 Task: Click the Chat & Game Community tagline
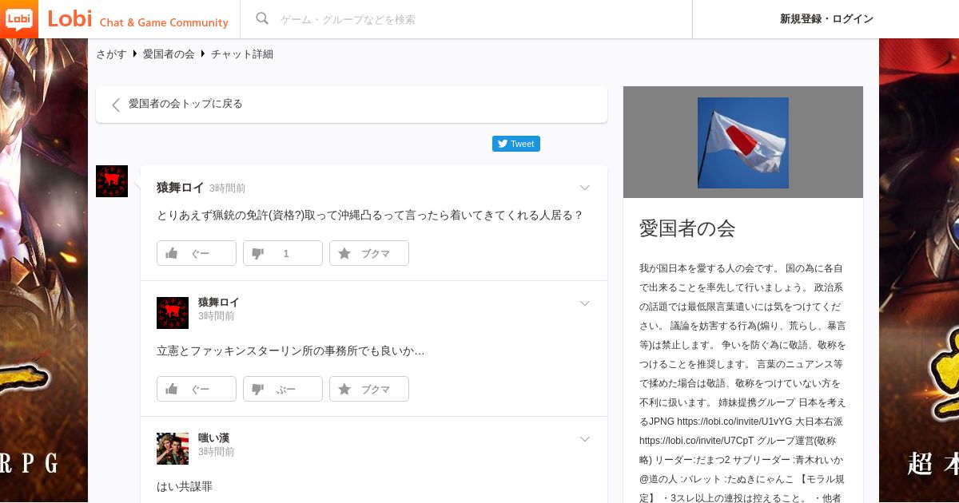(x=164, y=22)
